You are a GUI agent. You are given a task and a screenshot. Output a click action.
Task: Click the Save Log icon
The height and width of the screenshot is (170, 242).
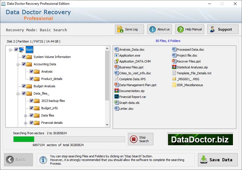coord(120,29)
